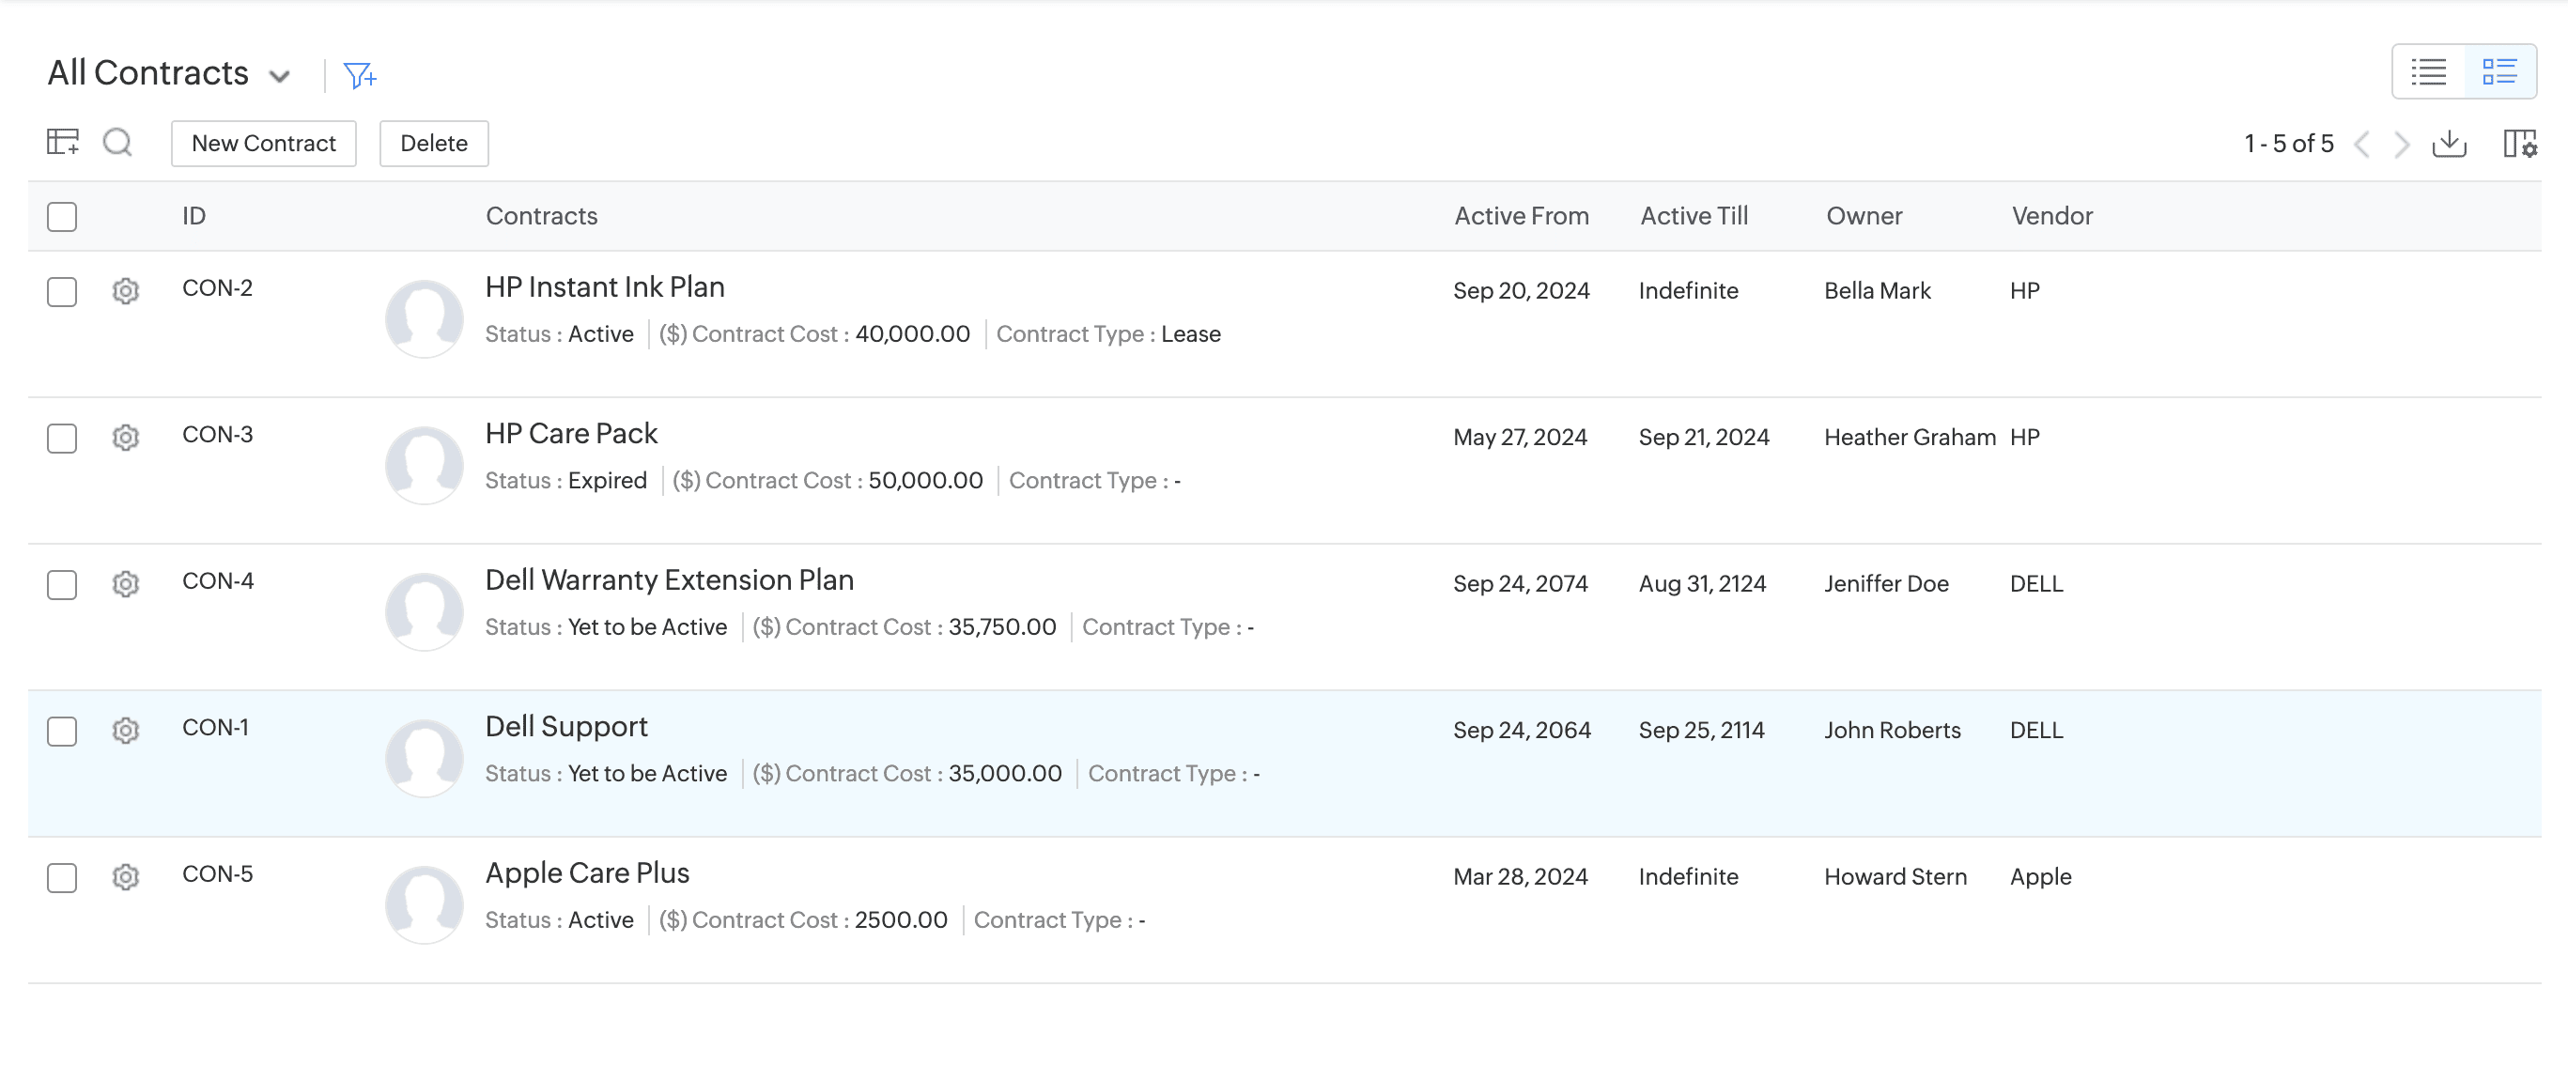The image size is (2568, 1080).
Task: Open the column chooser settings icon
Action: coord(2519,144)
